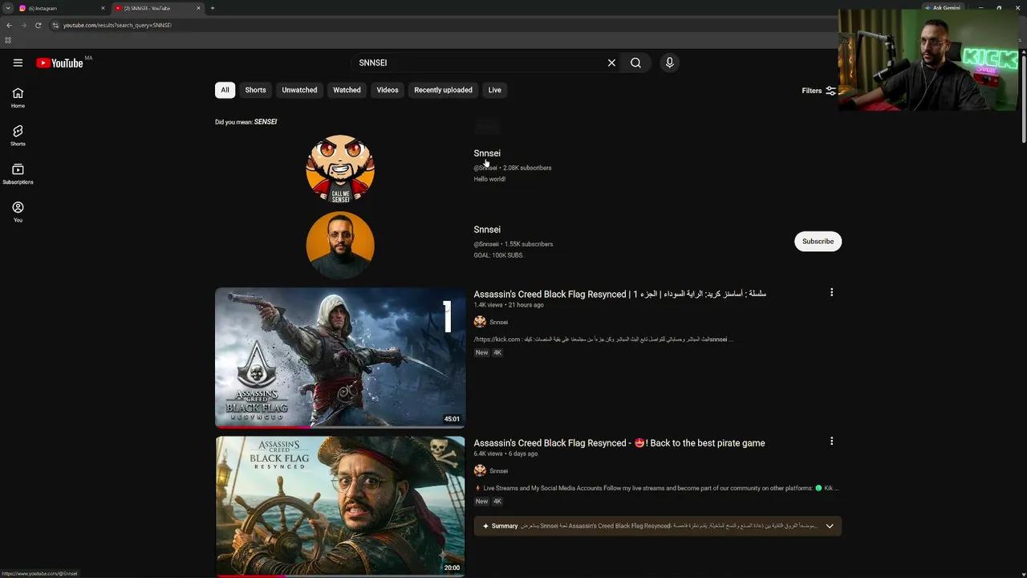The height and width of the screenshot is (578, 1027).
Task: Expand the video Summary chevron
Action: (830, 526)
